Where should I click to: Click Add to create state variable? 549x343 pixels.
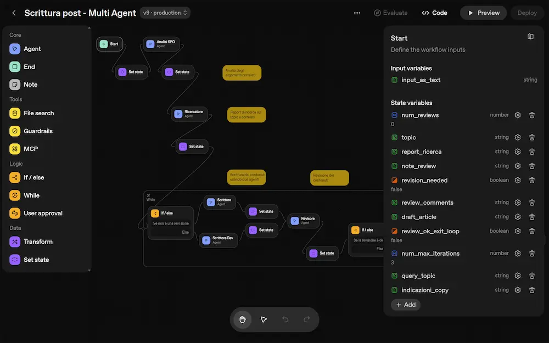pos(406,305)
